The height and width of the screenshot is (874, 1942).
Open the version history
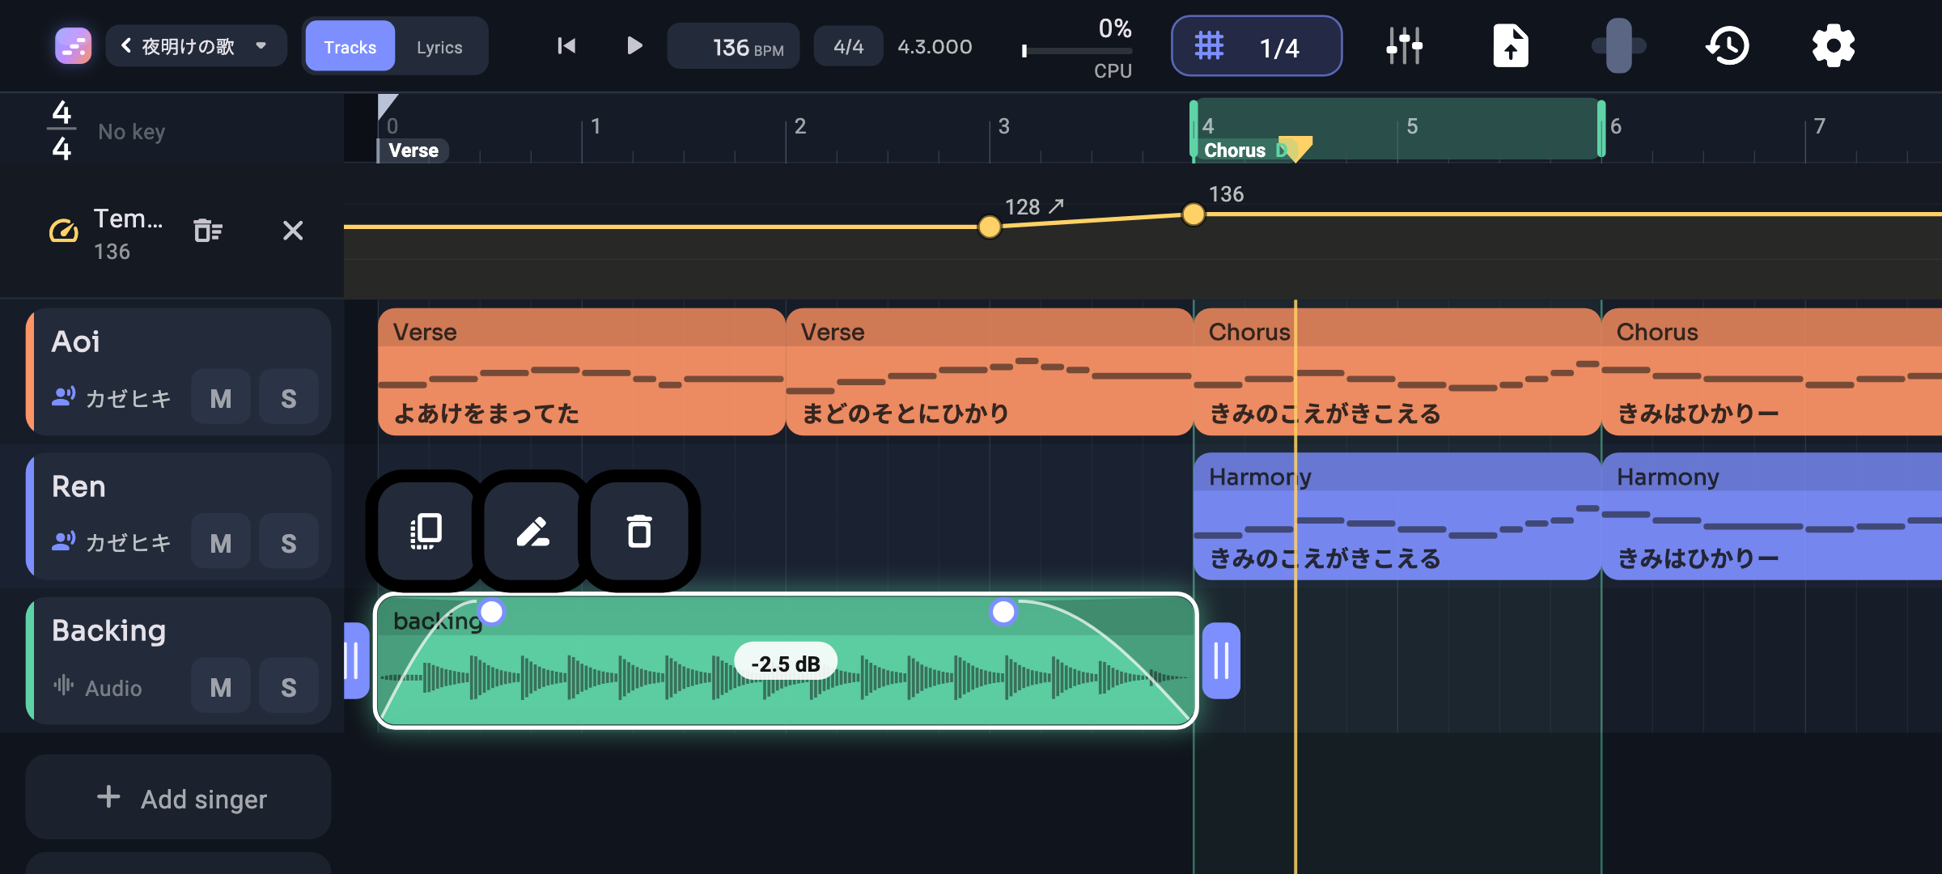tap(1728, 46)
